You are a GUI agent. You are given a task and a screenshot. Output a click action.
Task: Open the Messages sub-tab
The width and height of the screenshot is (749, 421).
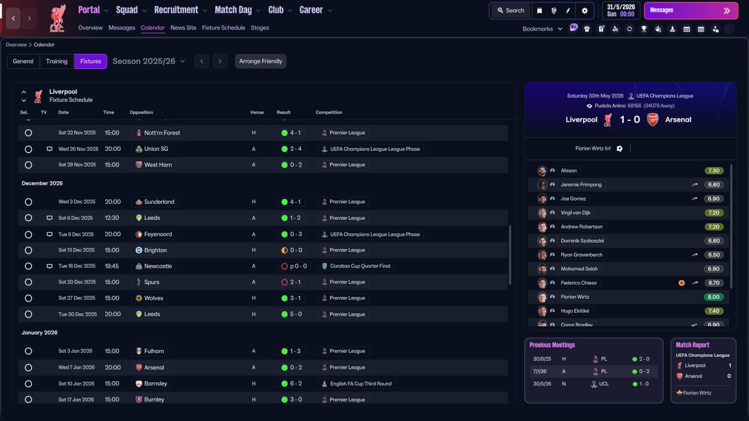[122, 28]
